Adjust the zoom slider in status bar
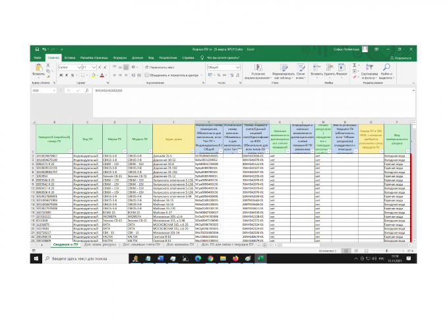The image size is (447, 317). (x=387, y=251)
